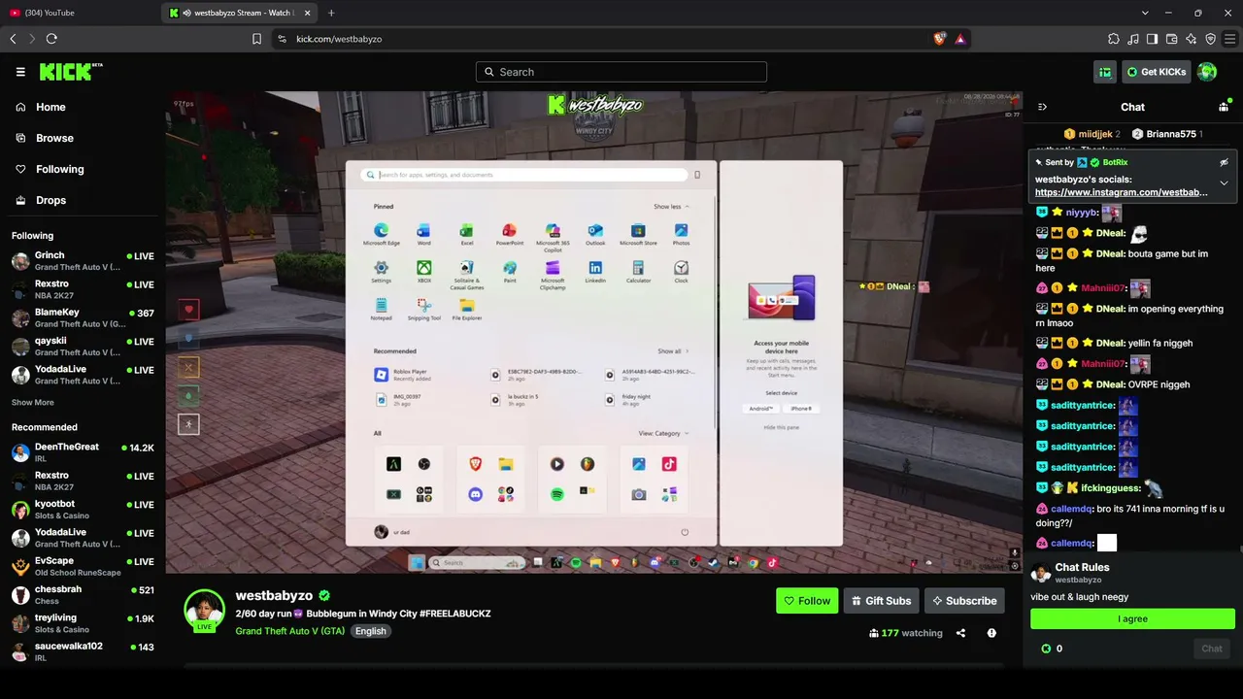Click username ifckingguess in chat
1243x699 pixels.
[1110, 488]
